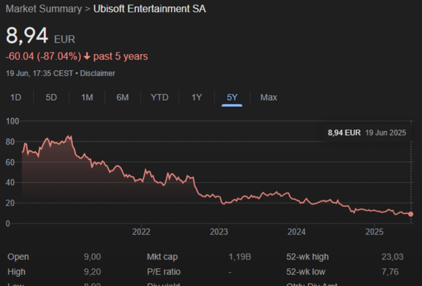Click the 2022 x-axis label
Screen dimensions: 422x286
click(141, 232)
